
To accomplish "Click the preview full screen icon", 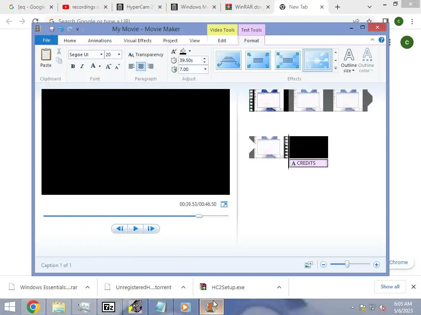I will point(224,204).
